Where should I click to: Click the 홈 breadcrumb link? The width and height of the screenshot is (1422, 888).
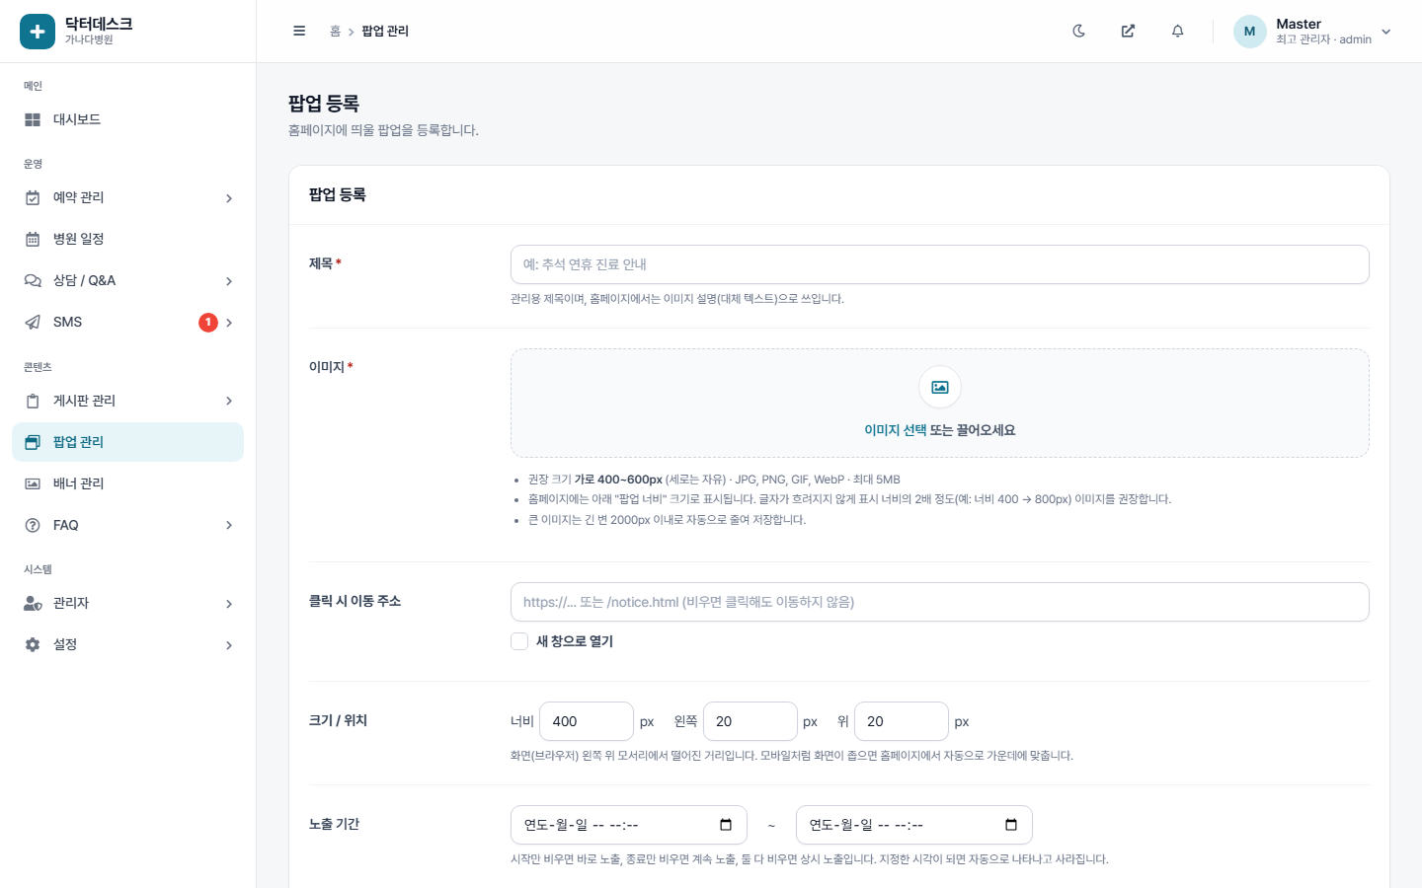[335, 32]
